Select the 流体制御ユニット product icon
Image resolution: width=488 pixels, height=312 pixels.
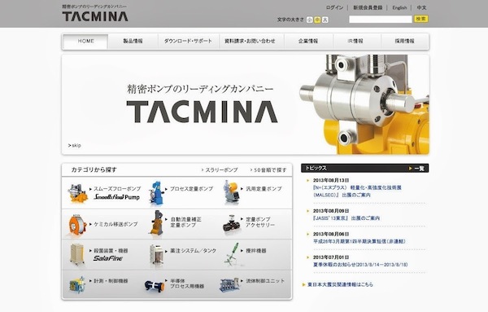tap(229, 284)
